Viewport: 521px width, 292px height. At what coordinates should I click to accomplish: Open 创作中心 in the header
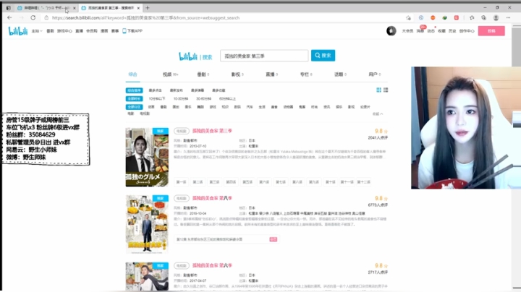(x=467, y=31)
